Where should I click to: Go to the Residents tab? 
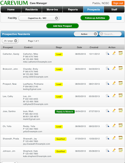(31, 10)
